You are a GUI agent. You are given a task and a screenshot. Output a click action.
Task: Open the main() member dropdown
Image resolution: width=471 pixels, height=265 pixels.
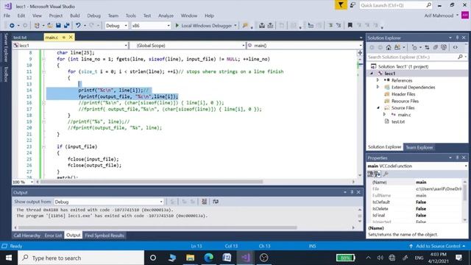305,46
